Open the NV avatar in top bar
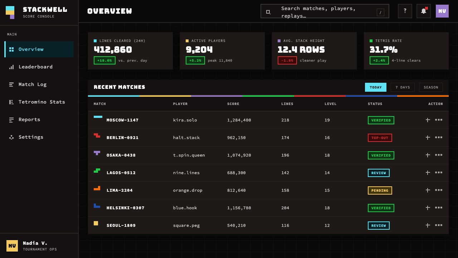Screen dimensions: 458x258 [x=442, y=11]
